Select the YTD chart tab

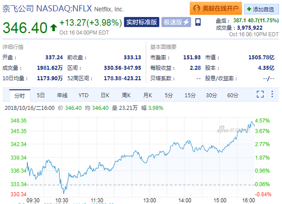[83, 95]
